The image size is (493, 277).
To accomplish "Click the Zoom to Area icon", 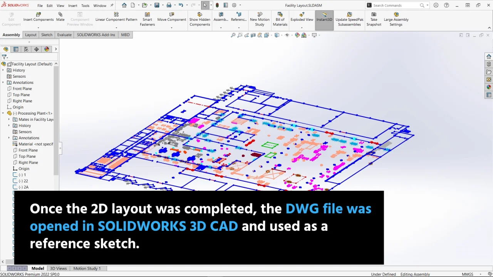I will coord(240,35).
